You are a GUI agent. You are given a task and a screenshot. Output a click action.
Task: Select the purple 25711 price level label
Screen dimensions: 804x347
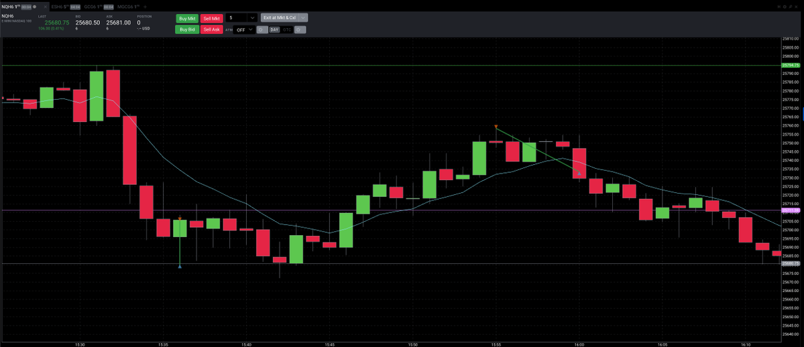(x=791, y=210)
